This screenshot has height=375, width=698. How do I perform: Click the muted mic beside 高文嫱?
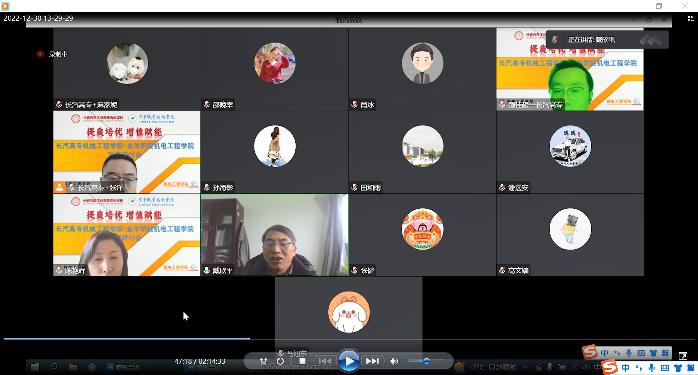point(502,271)
